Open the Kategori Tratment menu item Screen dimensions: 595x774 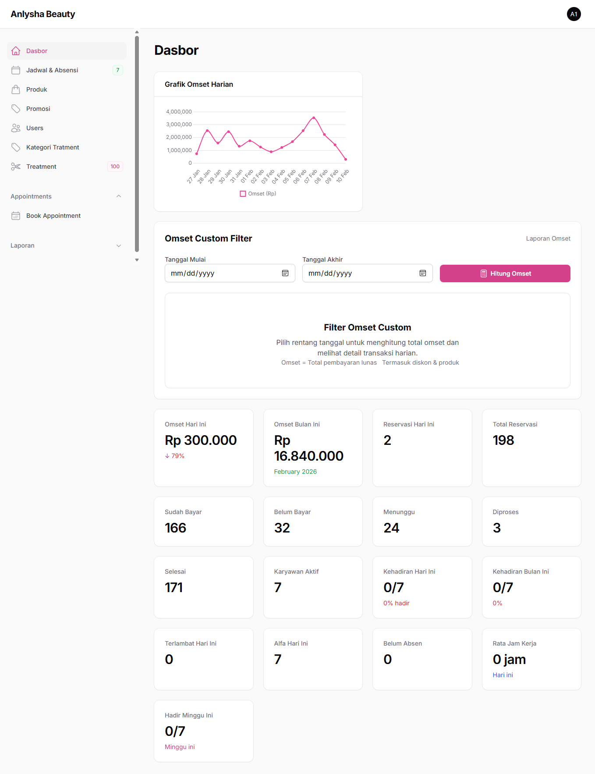53,147
